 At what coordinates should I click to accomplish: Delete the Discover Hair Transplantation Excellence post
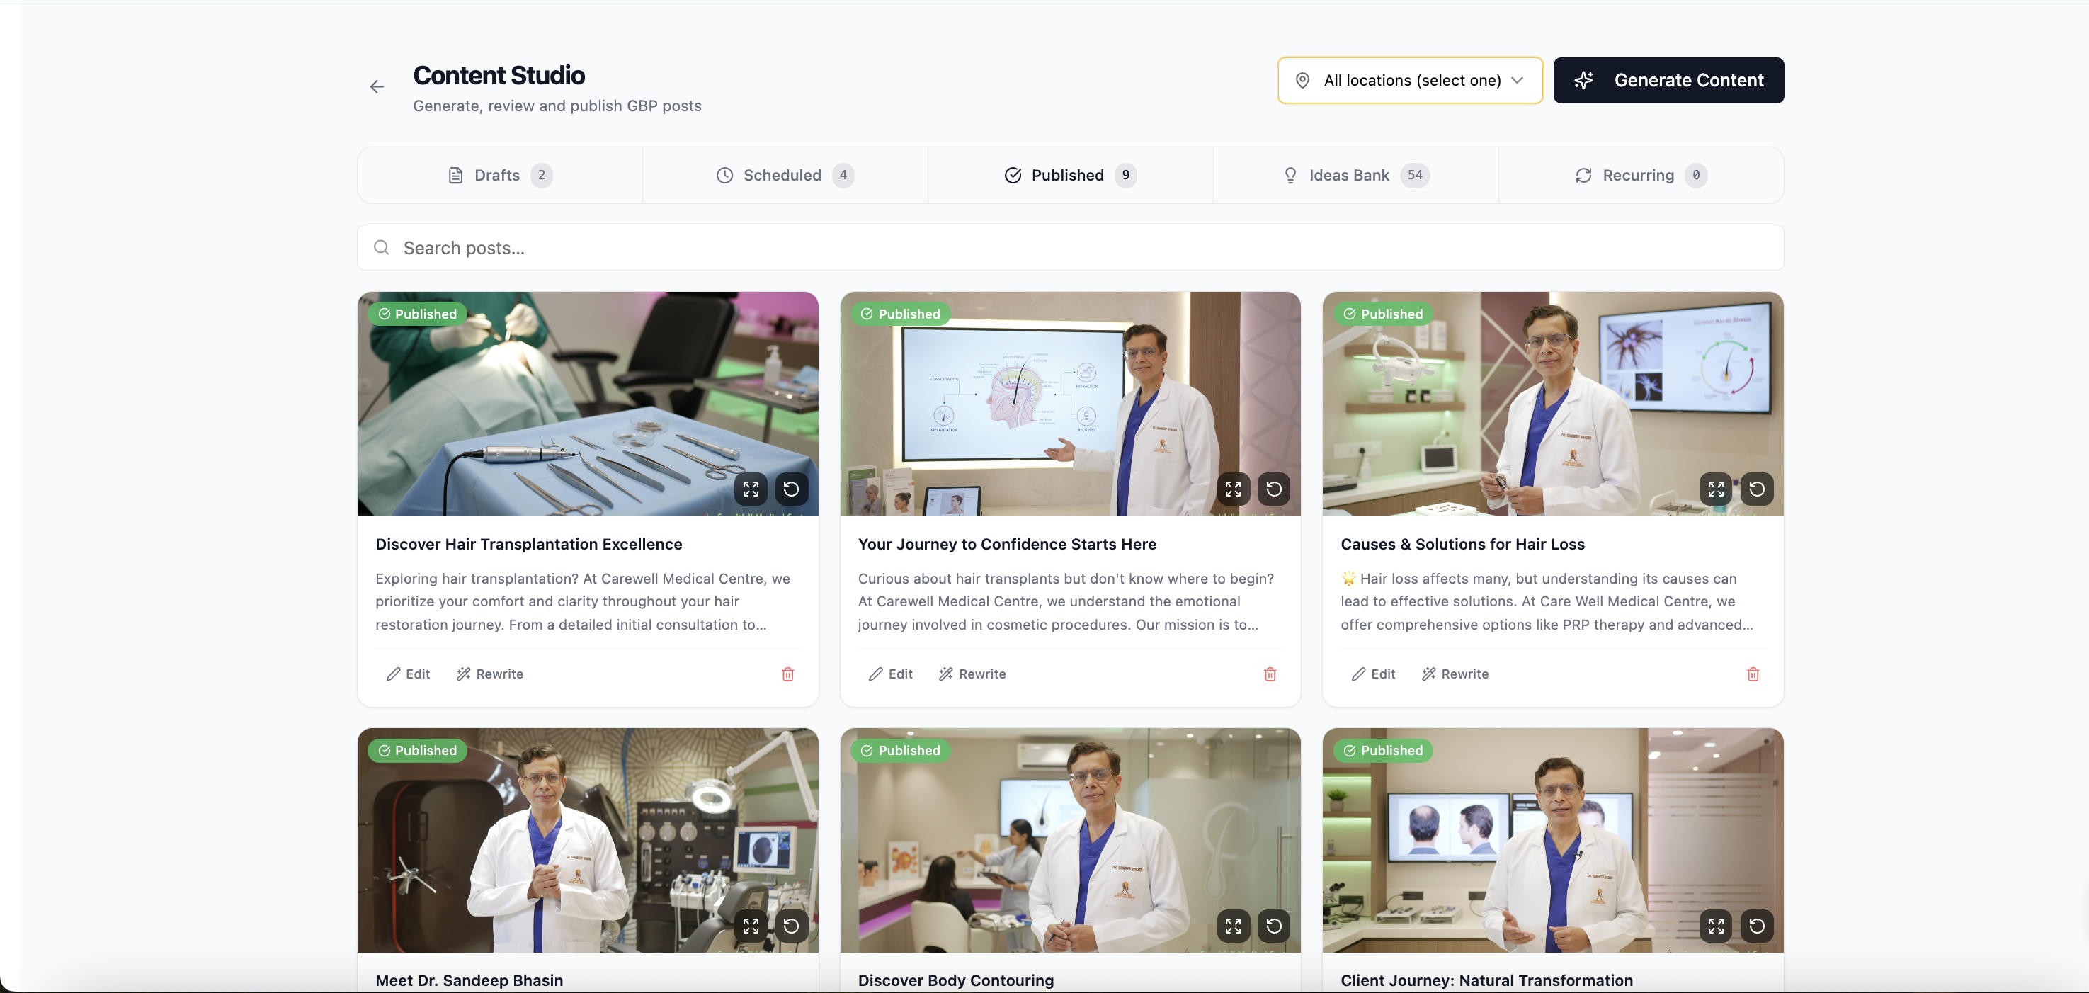(787, 674)
